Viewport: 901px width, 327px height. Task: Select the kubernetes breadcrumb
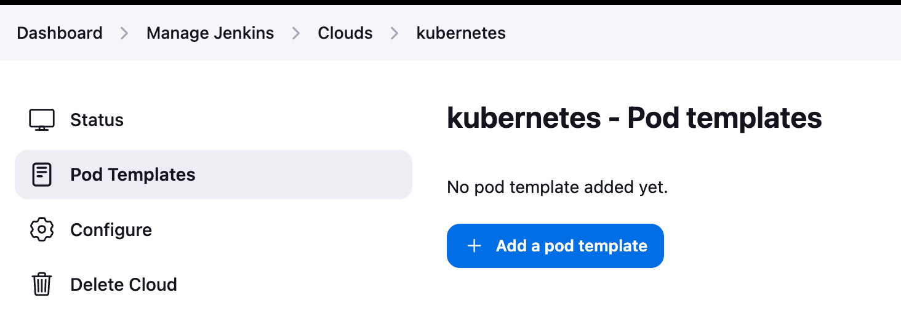pyautogui.click(x=461, y=33)
